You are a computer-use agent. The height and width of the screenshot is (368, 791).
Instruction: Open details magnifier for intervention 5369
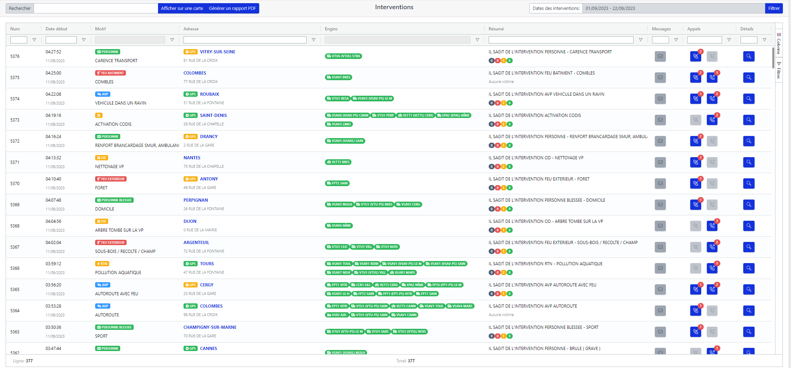(x=749, y=204)
